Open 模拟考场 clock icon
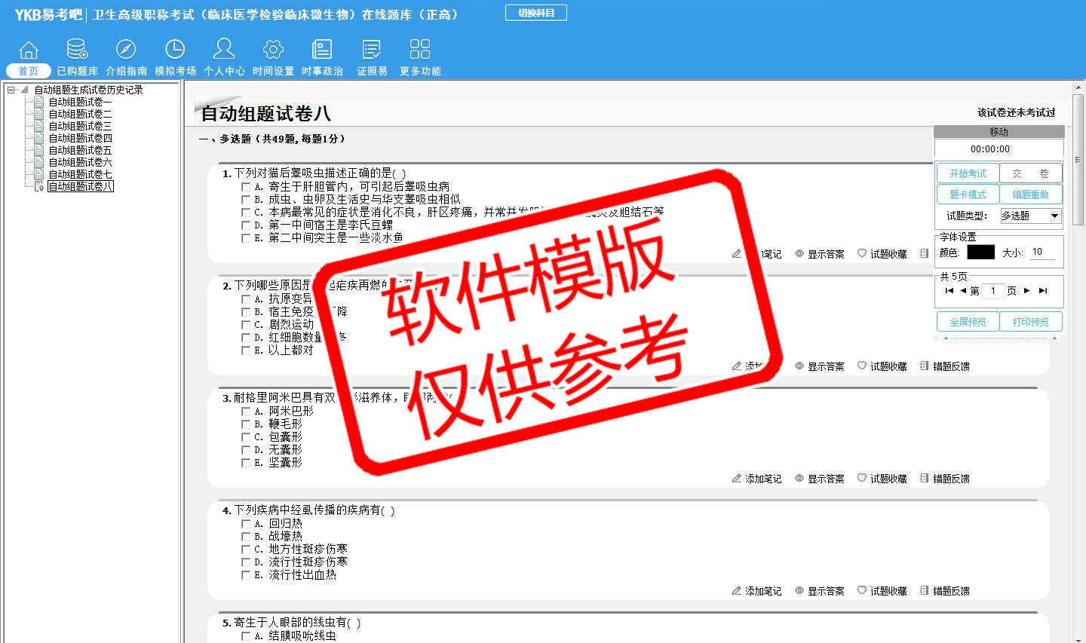This screenshot has width=1086, height=643. pos(175,51)
